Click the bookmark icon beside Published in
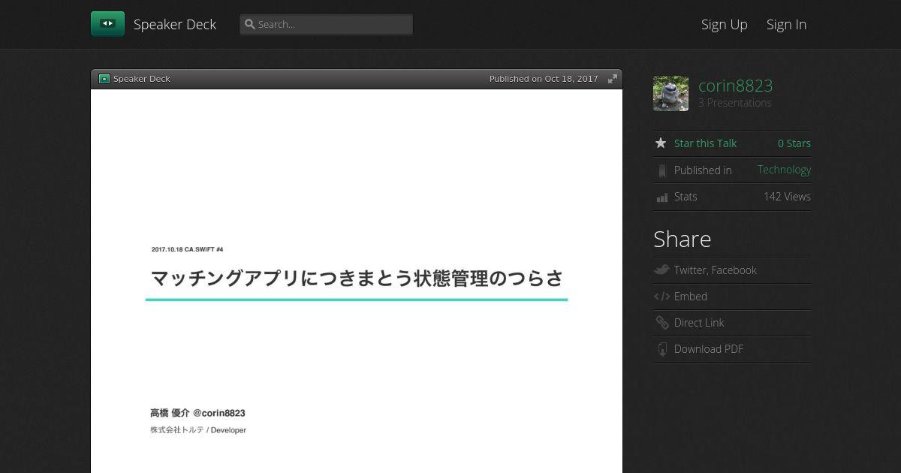Viewport: 901px width, 473px height. tap(661, 170)
